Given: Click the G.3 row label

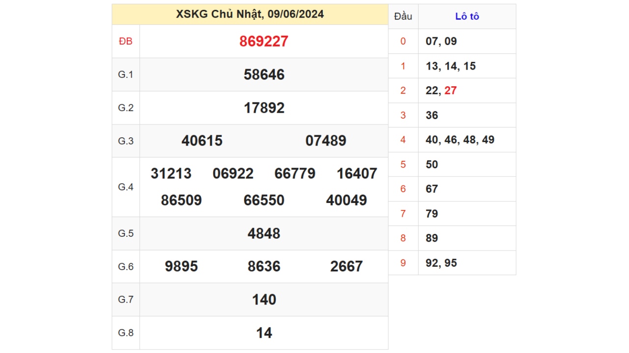Looking at the screenshot, I should tap(126, 141).
